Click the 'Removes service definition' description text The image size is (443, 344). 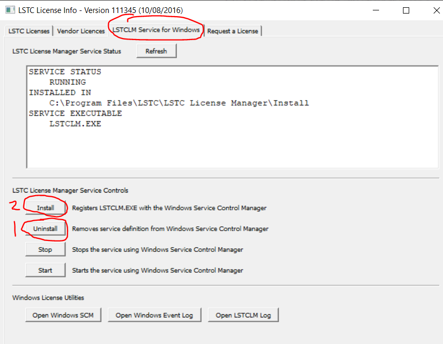pyautogui.click(x=170, y=228)
